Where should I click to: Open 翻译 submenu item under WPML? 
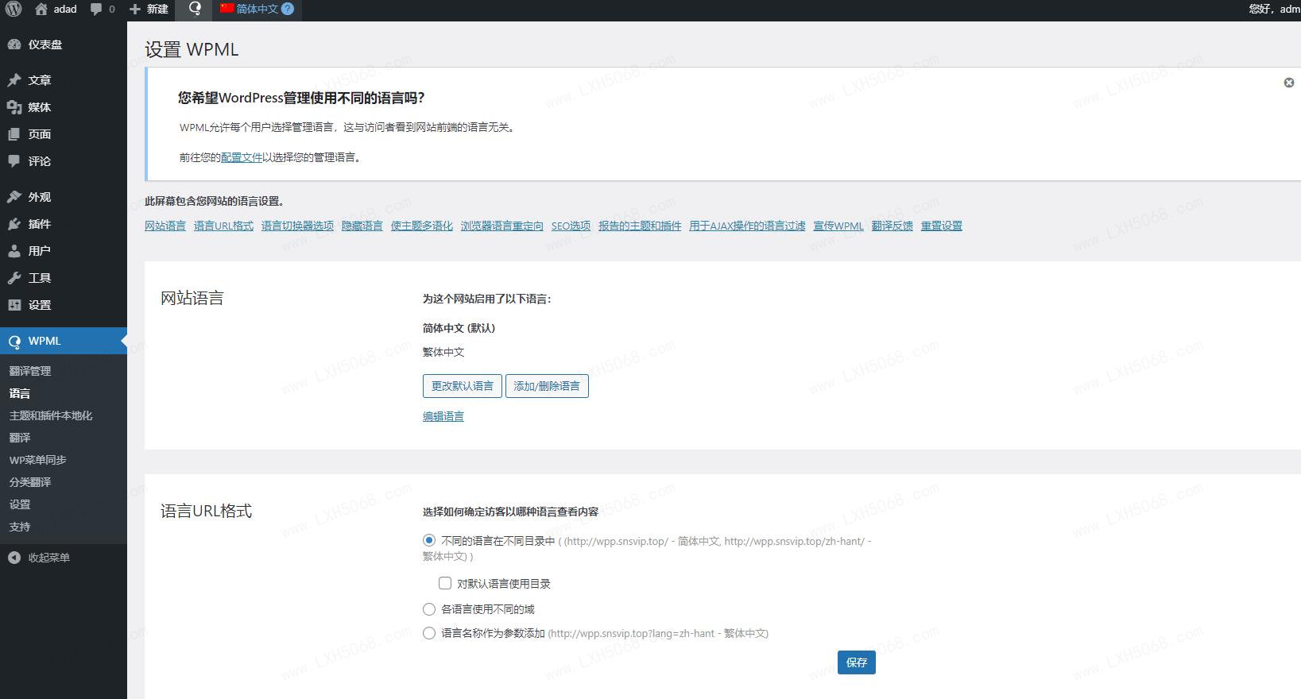pyautogui.click(x=20, y=438)
